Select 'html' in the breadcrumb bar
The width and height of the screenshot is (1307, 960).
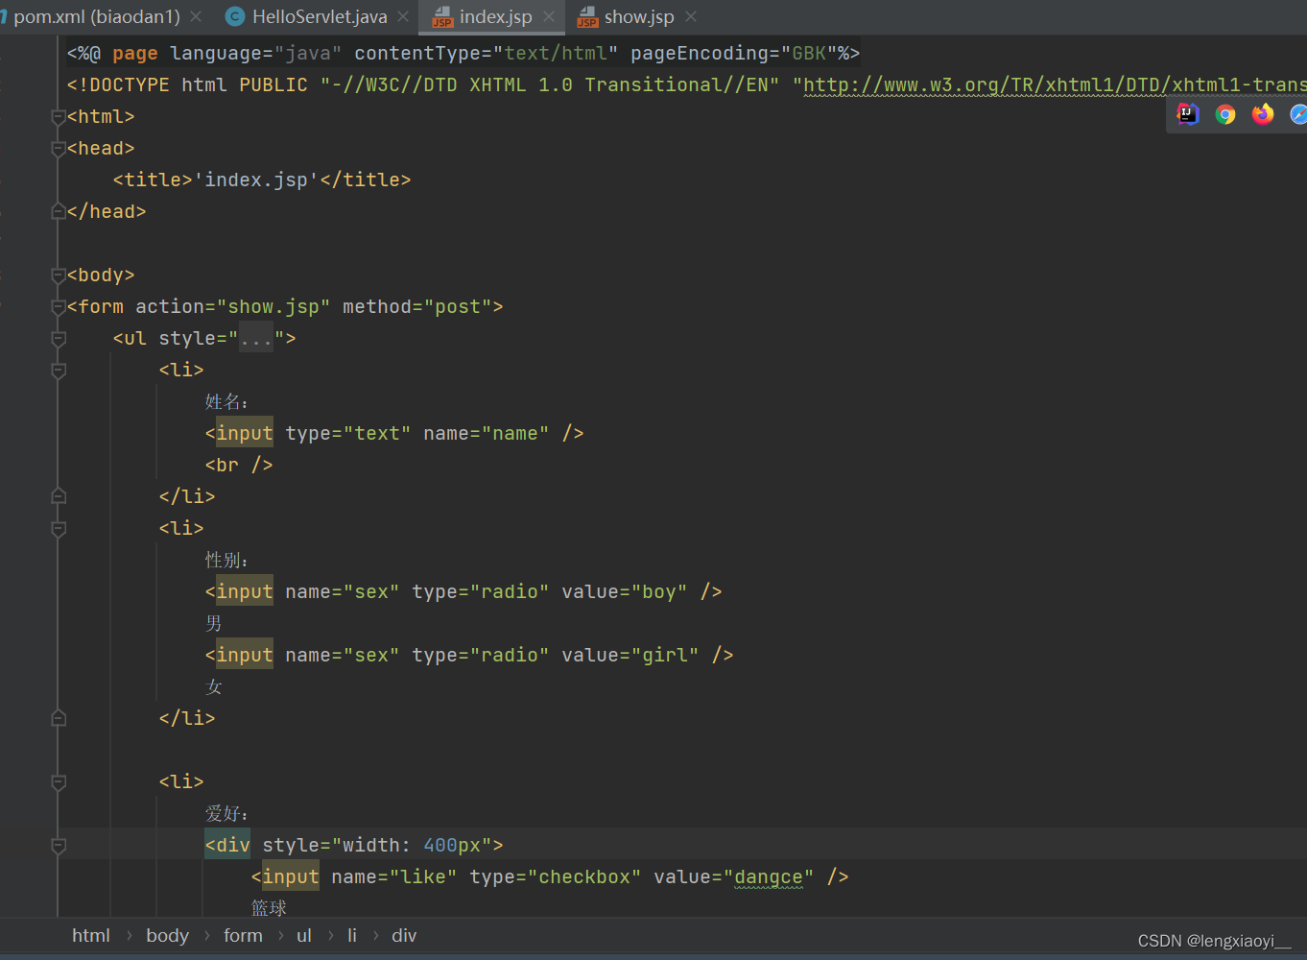click(91, 935)
